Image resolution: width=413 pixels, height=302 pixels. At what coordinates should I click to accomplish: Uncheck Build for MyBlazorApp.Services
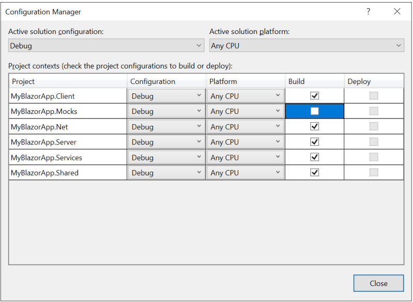314,157
